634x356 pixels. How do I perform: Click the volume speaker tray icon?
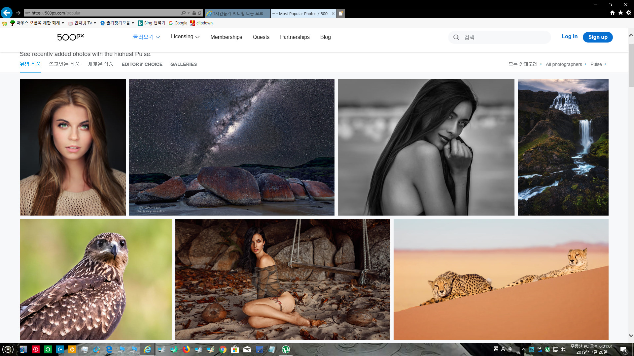tap(563, 349)
